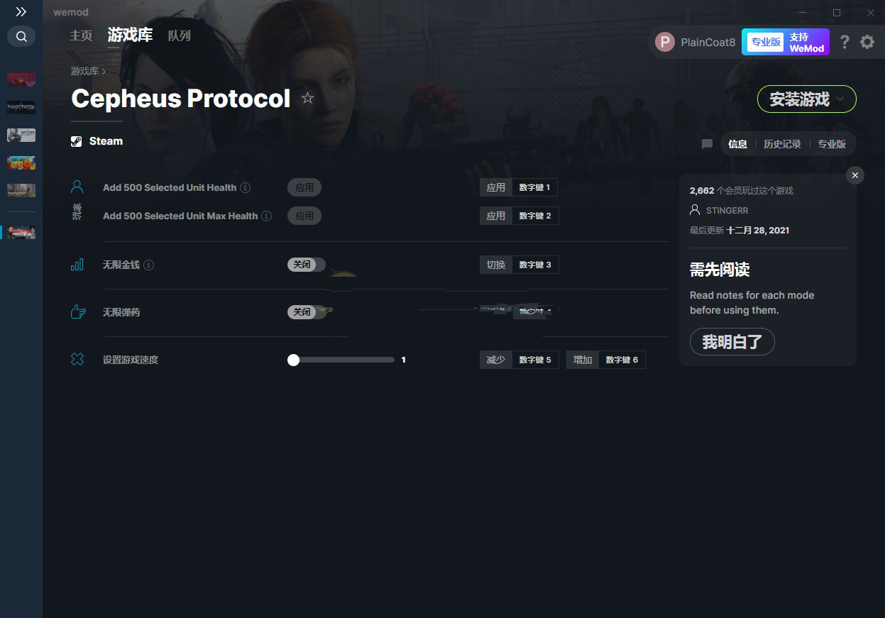Open settings gear icon
The image size is (885, 618).
(867, 42)
